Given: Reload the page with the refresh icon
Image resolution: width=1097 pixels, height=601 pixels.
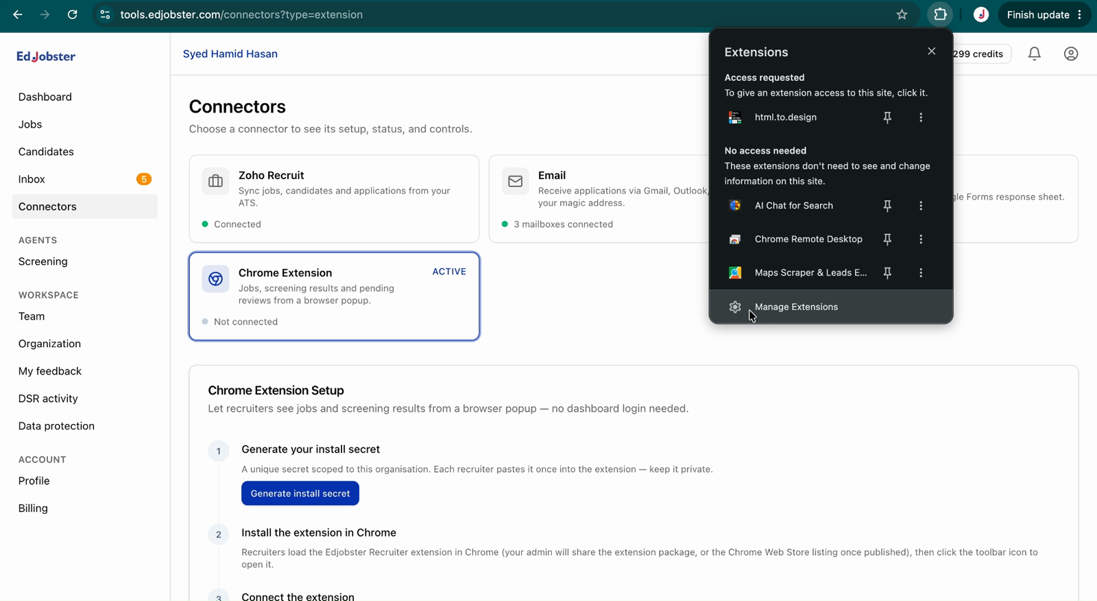Looking at the screenshot, I should (72, 14).
